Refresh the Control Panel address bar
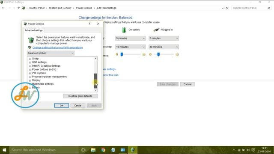This screenshot has height=154, width=274. tap(226, 8)
